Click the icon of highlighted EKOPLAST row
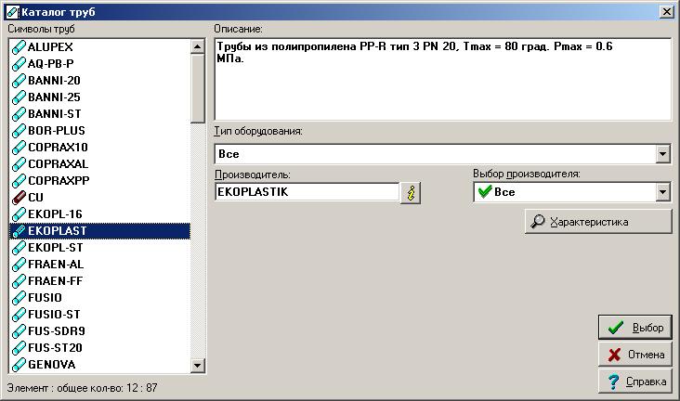 (19, 230)
